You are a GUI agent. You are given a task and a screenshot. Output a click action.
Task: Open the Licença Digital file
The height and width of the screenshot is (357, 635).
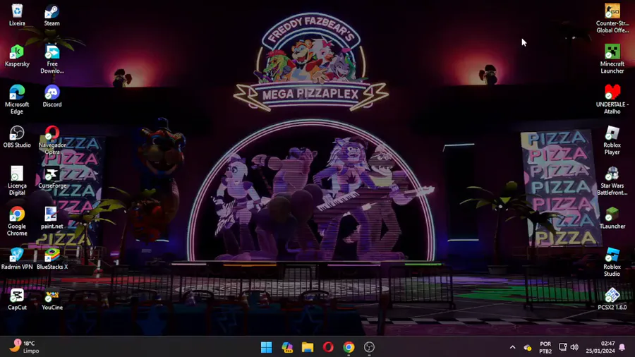click(x=17, y=181)
